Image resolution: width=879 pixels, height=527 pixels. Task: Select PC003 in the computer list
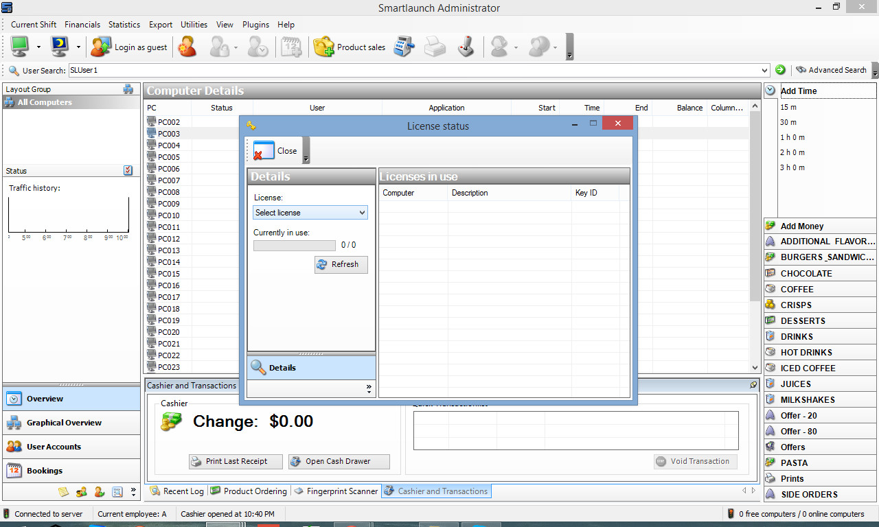[x=169, y=134]
